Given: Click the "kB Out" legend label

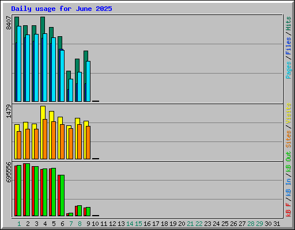Looking at the screenshot, I should pyautogui.click(x=289, y=162).
